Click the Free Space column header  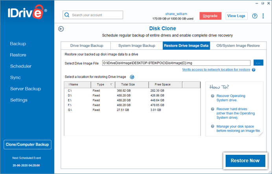click(x=165, y=85)
